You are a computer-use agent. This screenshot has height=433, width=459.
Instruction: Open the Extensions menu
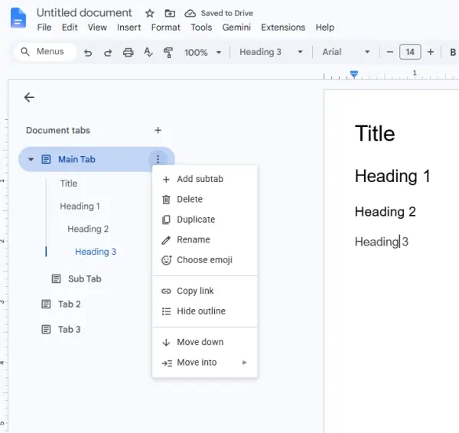[x=283, y=28]
